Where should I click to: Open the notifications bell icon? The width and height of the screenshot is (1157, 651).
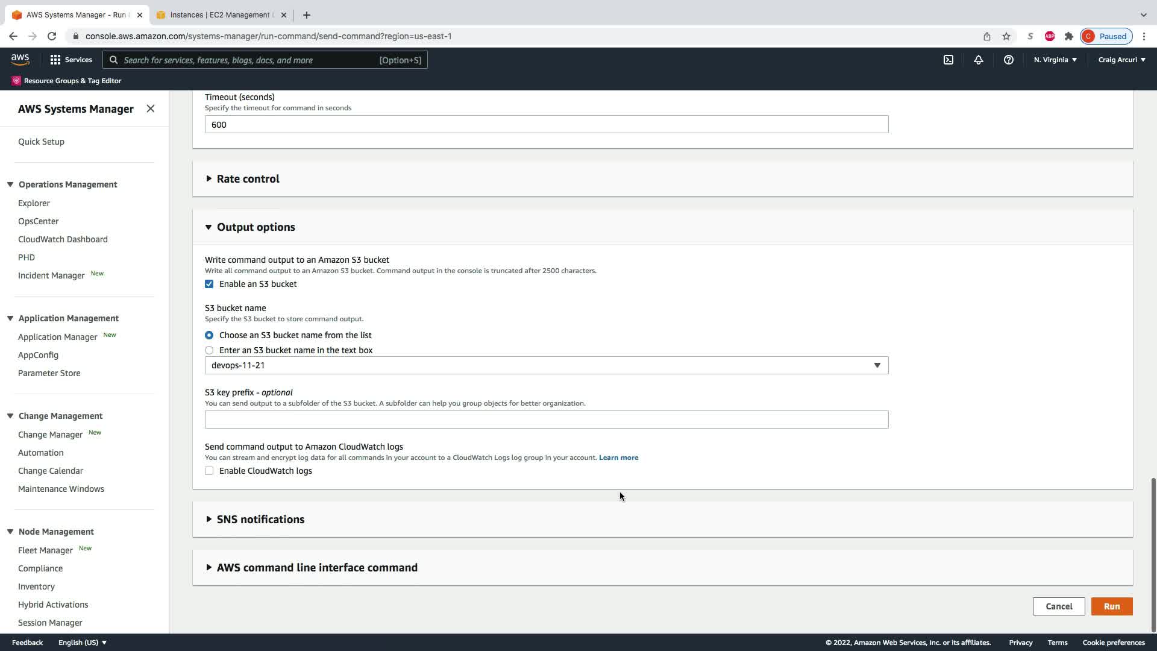(x=978, y=60)
